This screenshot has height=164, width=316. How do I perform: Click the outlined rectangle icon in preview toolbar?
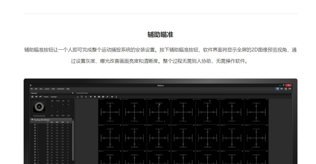tap(103, 97)
